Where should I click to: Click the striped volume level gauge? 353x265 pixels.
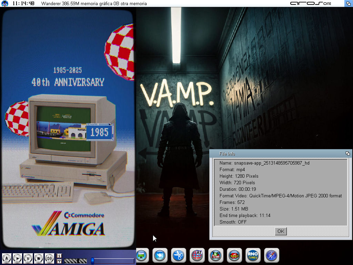point(75,261)
